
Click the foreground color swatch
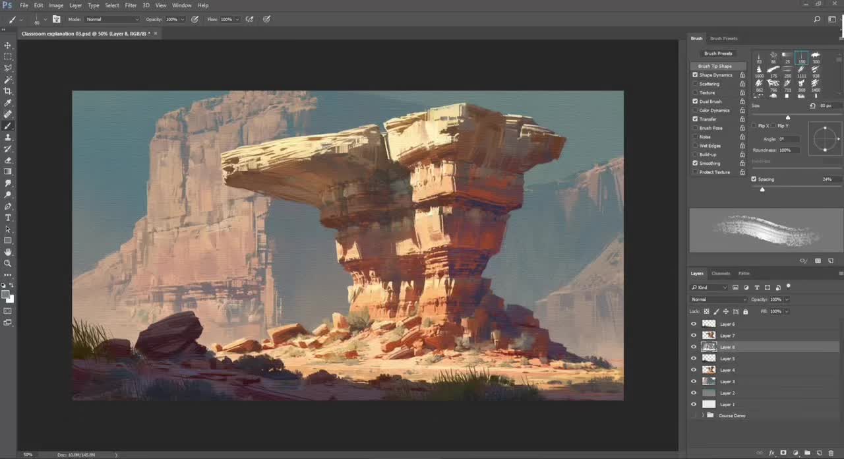coord(6,294)
